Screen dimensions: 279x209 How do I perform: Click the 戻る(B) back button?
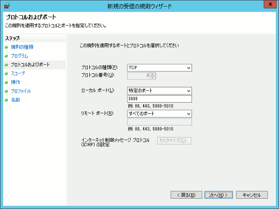coord(186,195)
